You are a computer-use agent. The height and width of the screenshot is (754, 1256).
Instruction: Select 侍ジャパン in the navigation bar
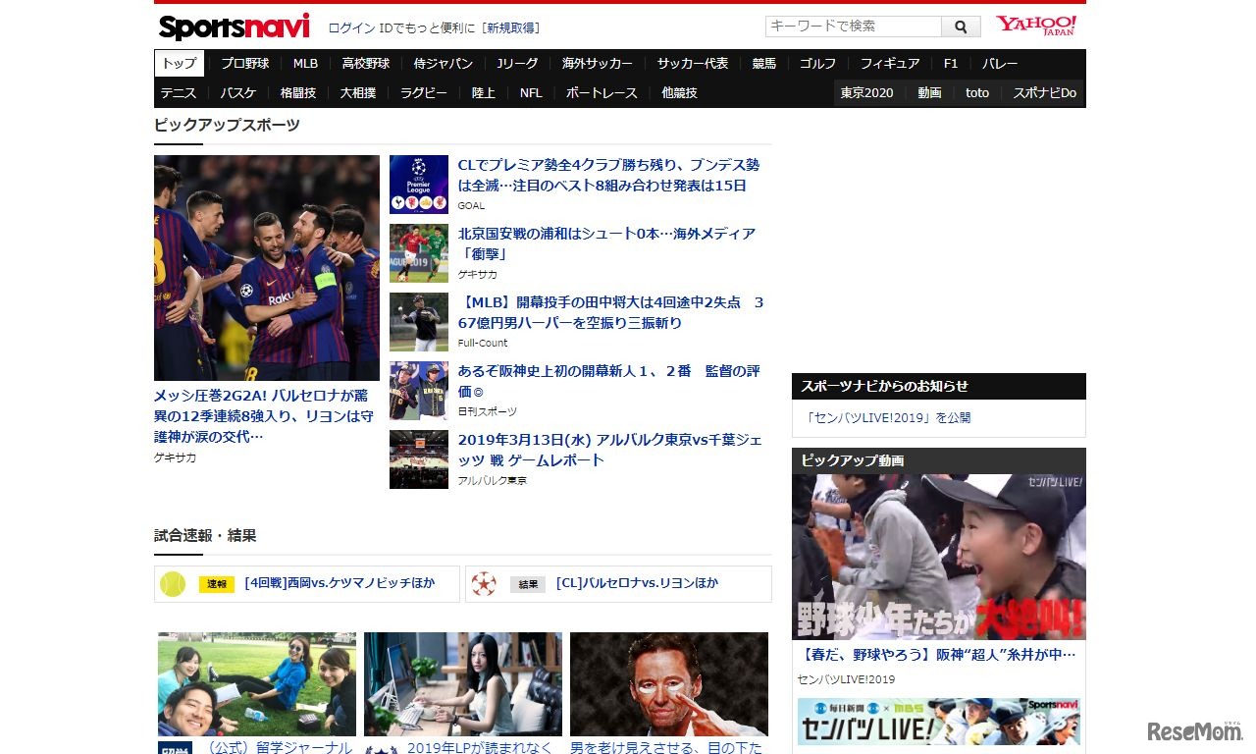pyautogui.click(x=444, y=63)
